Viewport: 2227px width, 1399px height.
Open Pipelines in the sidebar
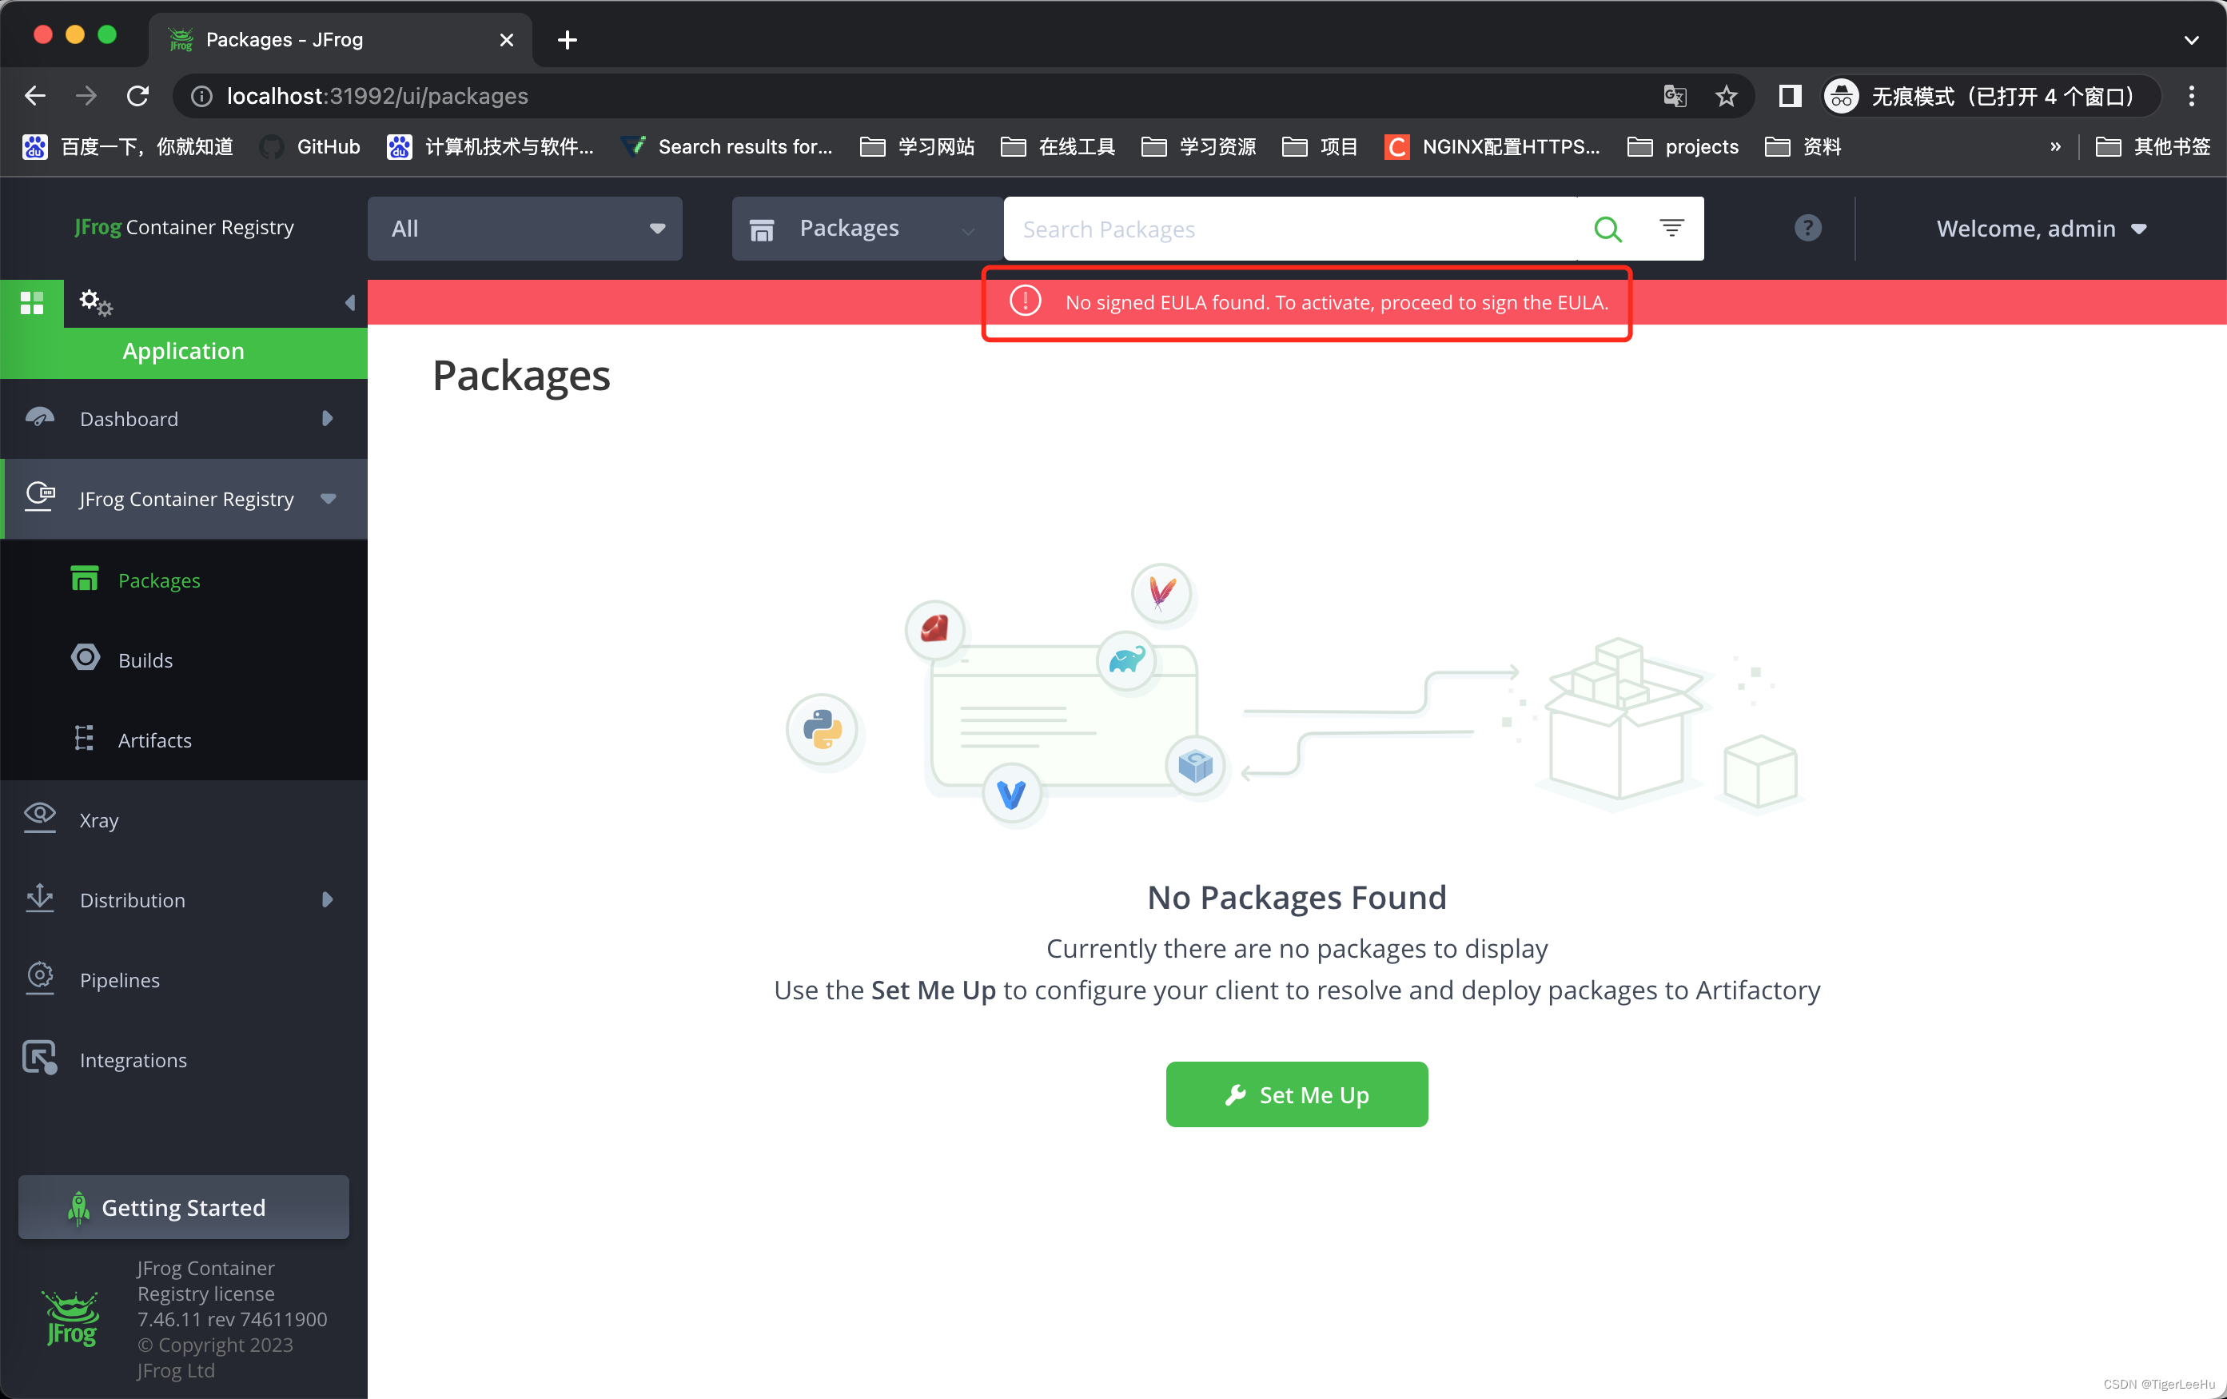pos(119,979)
